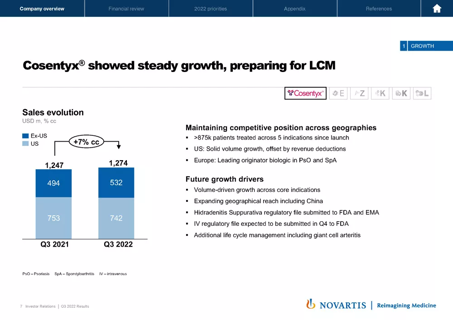Image resolution: width=453 pixels, height=320 pixels.
Task: Open the E product icon
Action: [x=338, y=93]
